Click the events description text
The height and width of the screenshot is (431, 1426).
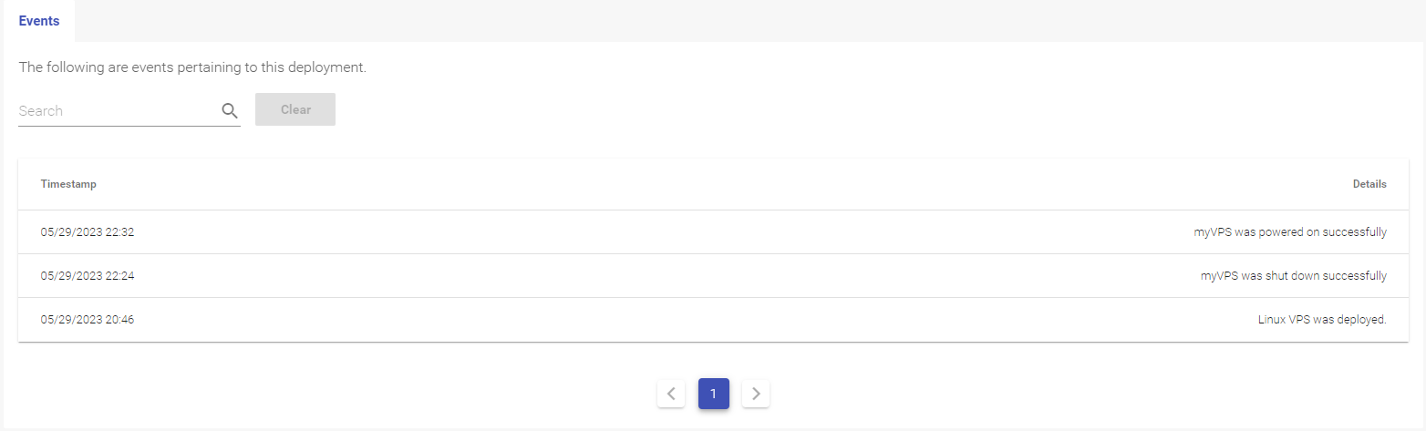click(192, 67)
